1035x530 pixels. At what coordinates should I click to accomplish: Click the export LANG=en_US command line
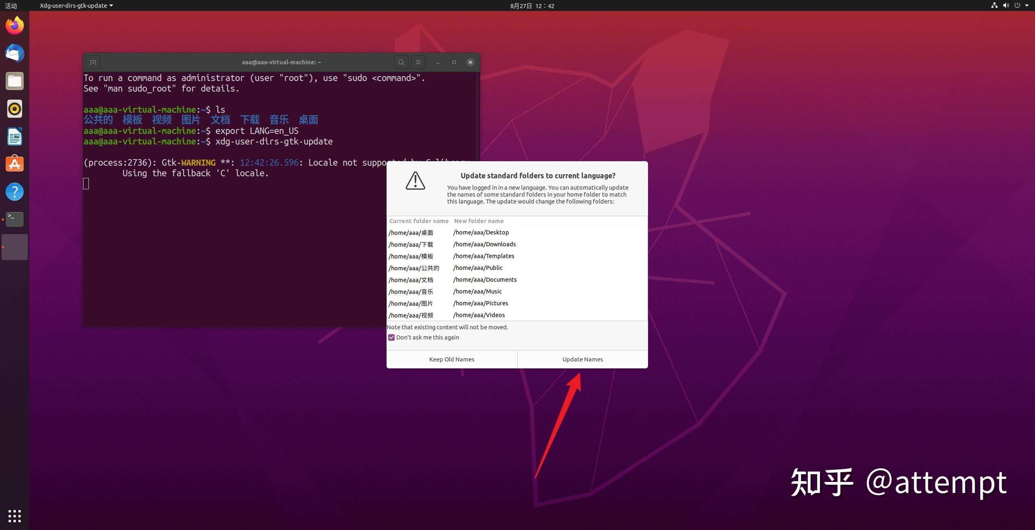click(x=257, y=131)
